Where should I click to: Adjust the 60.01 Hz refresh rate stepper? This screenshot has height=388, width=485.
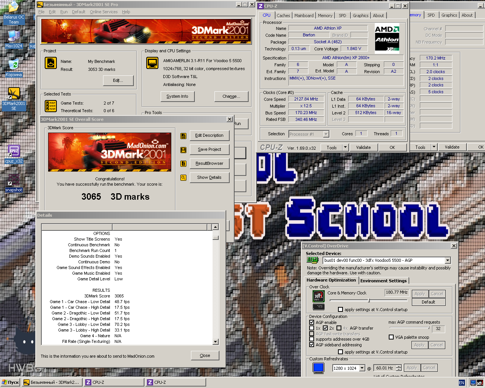[399, 368]
